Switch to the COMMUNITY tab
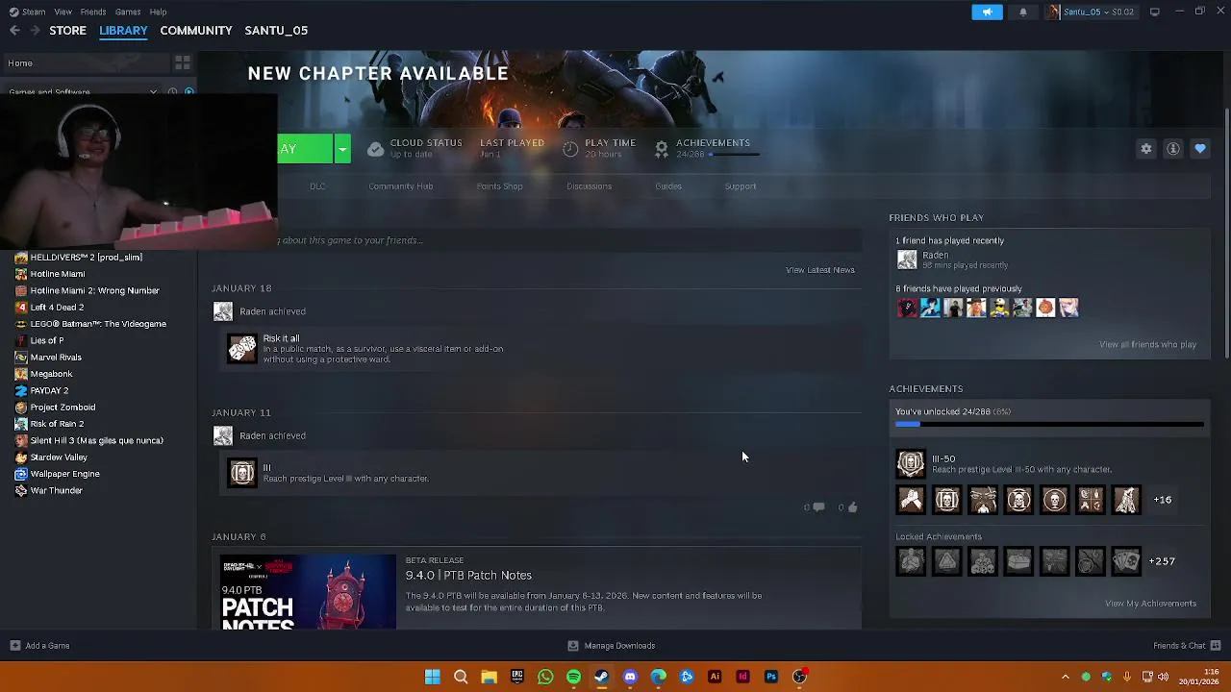Viewport: 1231px width, 692px height. (196, 31)
